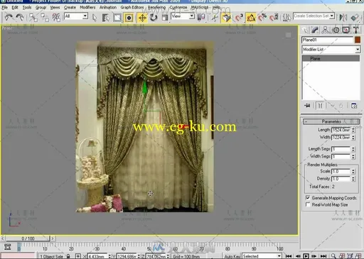Open the Plane01 object color swatch
The width and height of the screenshot is (364, 259).
tap(358, 40)
